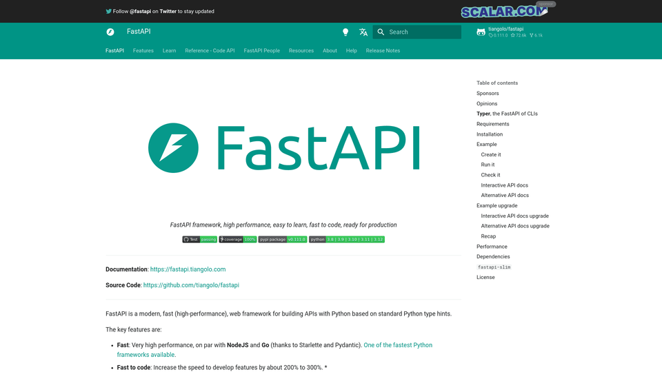The height and width of the screenshot is (372, 662).
Task: Jump to Sponsors in table of contents
Action: pyautogui.click(x=488, y=93)
